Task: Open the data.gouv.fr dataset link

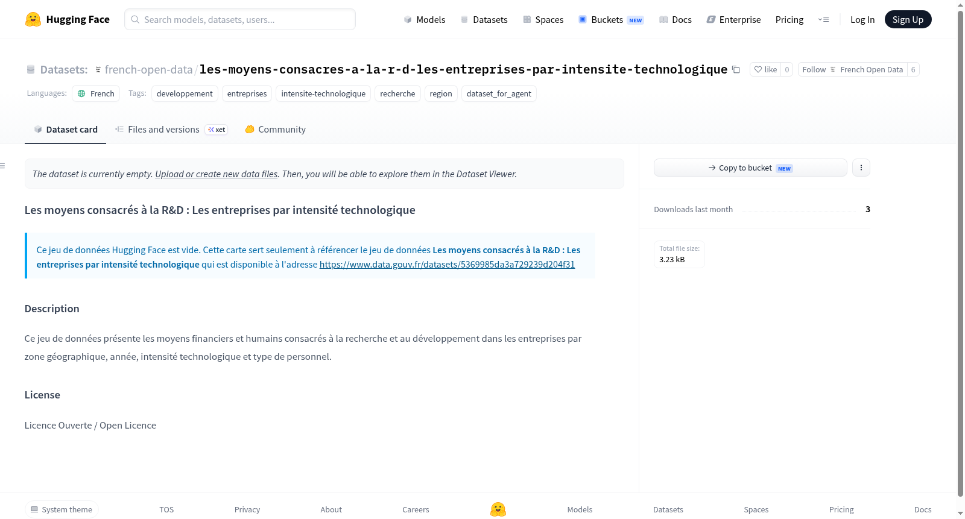Action: point(447,264)
